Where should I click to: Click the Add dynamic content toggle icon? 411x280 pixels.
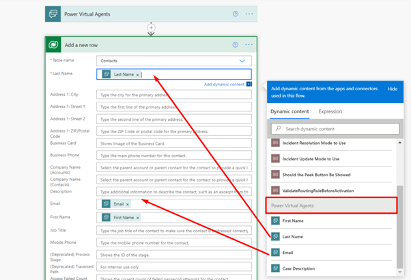[249, 84]
